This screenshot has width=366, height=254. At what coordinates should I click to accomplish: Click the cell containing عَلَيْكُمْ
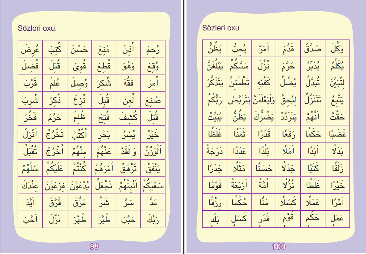point(54,169)
